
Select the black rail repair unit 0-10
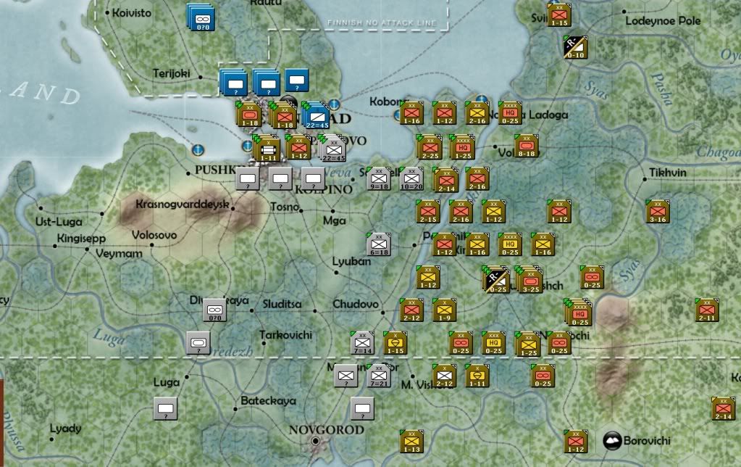(576, 47)
